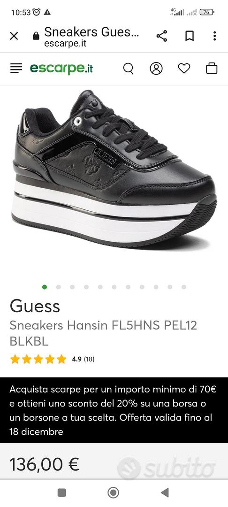Open the Guess brand link
This screenshot has height=507, width=228.
35,306
